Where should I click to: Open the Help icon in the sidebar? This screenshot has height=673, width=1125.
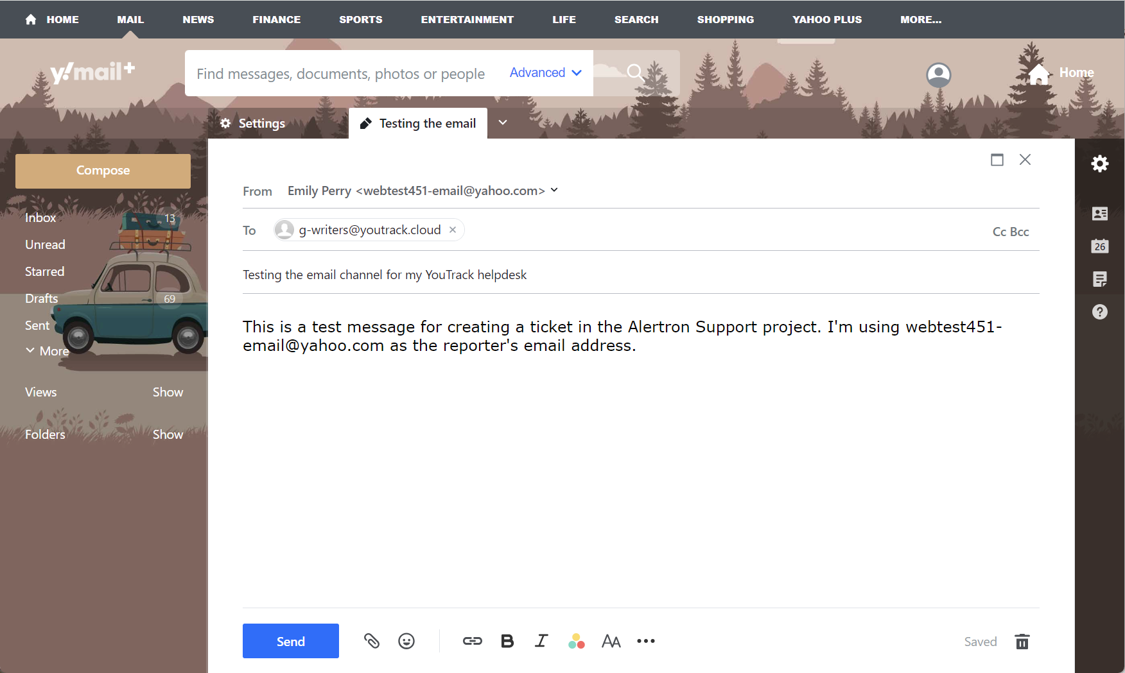tap(1100, 312)
